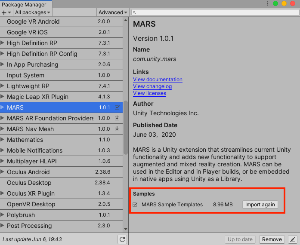300x245 pixels.
Task: Click the Up to date button
Action: click(x=240, y=239)
